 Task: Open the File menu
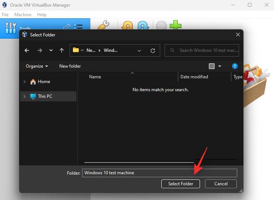[6, 15]
